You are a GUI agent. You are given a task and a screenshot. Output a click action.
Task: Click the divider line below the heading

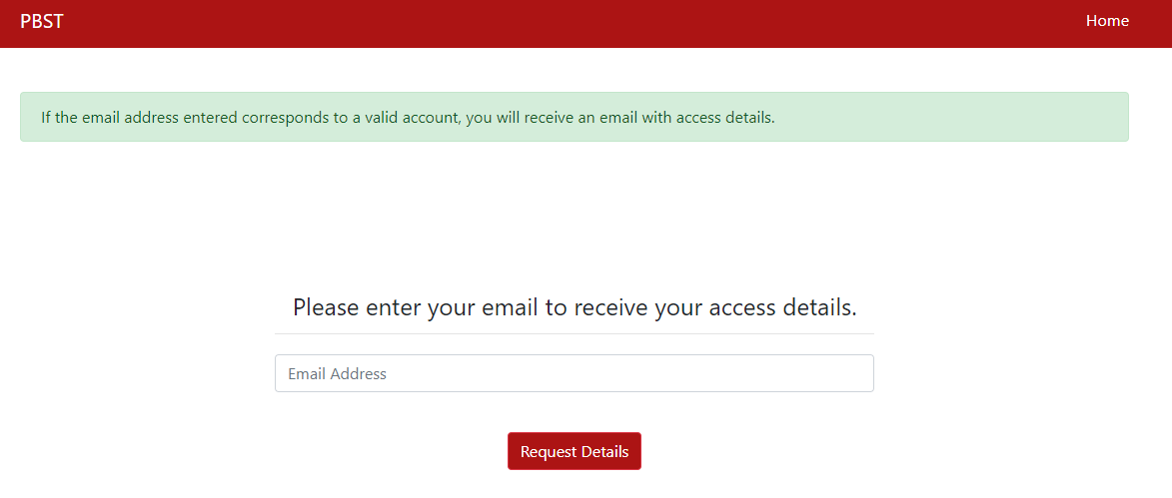click(x=574, y=333)
